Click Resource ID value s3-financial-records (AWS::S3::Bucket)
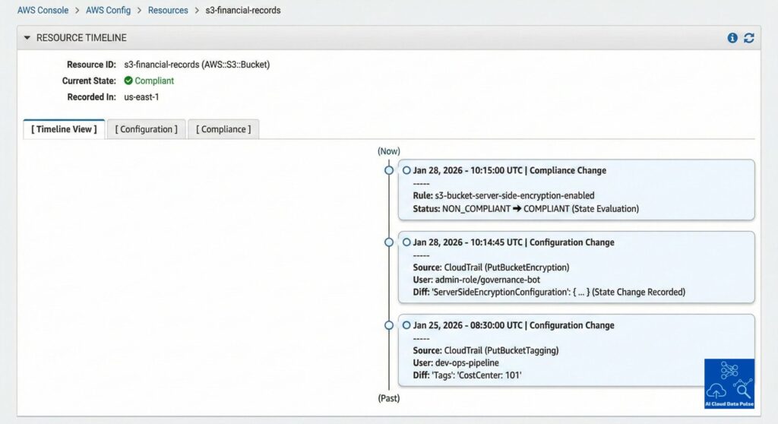The width and height of the screenshot is (778, 424). pyautogui.click(x=197, y=65)
